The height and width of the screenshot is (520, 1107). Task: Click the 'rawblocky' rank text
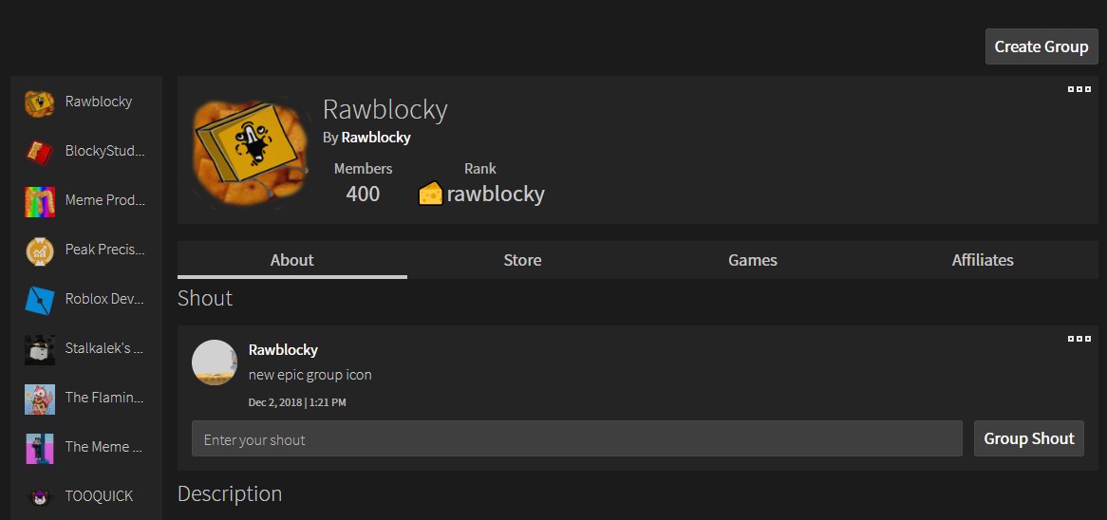tap(496, 194)
